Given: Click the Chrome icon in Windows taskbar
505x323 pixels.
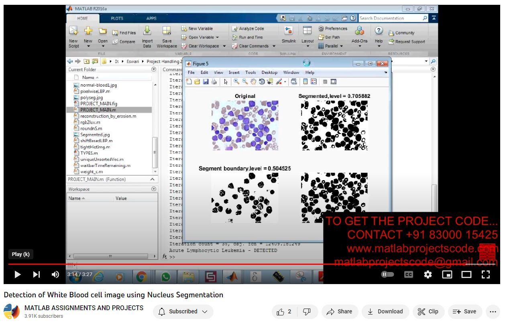Looking at the screenshot, I should tap(141, 276).
